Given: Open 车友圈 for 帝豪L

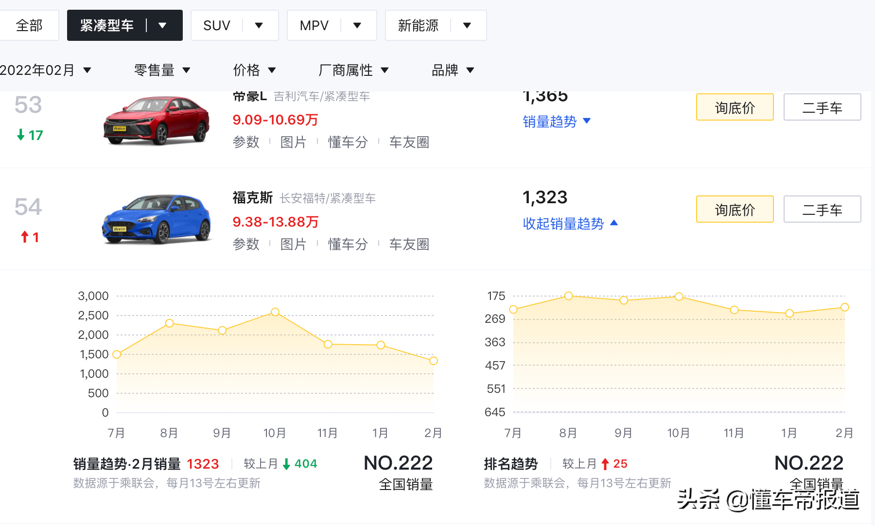Looking at the screenshot, I should (x=409, y=142).
